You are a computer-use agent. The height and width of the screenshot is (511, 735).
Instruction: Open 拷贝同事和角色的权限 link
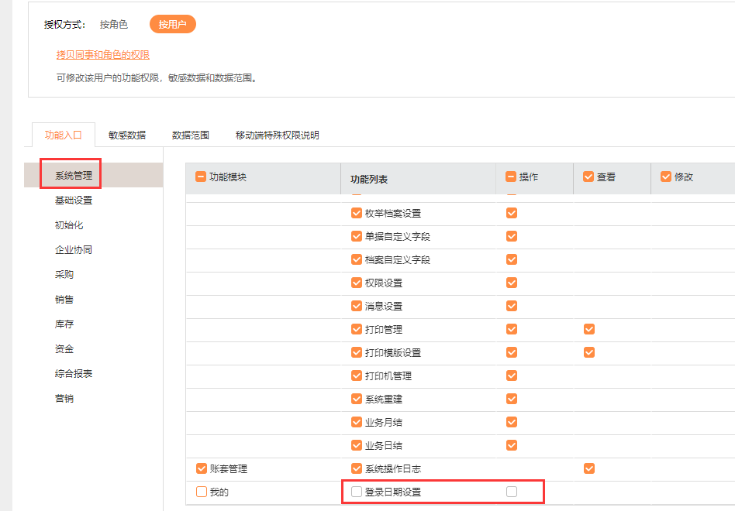pos(103,55)
